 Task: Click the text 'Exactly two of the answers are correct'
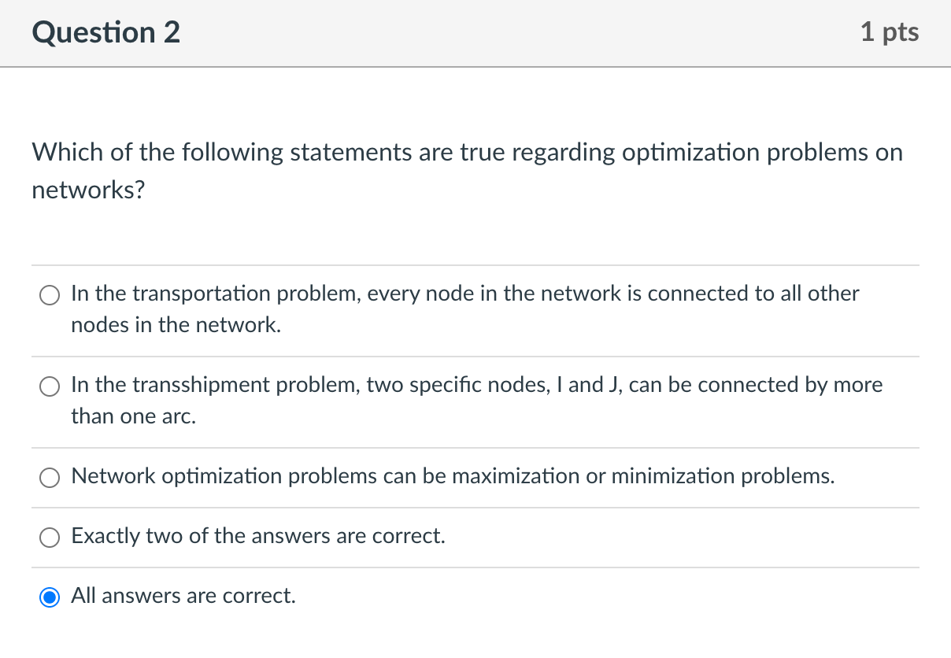(x=258, y=536)
